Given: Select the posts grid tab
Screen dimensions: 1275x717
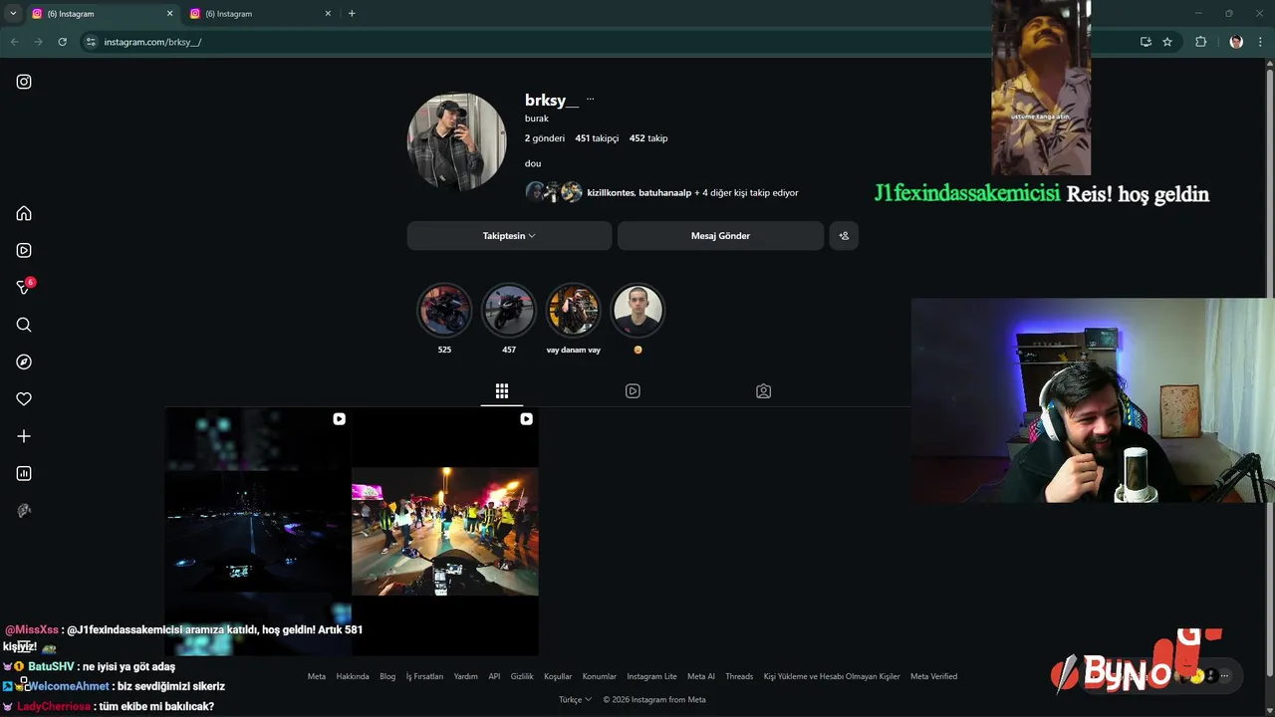Looking at the screenshot, I should point(502,391).
